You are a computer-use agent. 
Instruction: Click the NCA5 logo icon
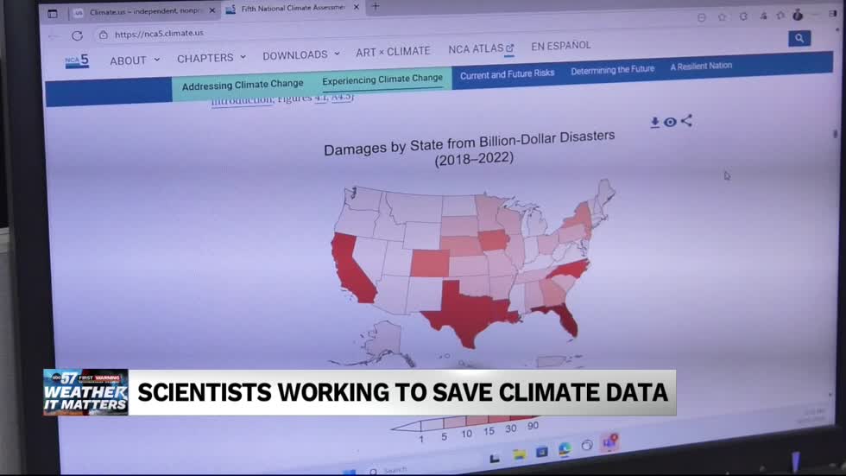click(x=76, y=61)
